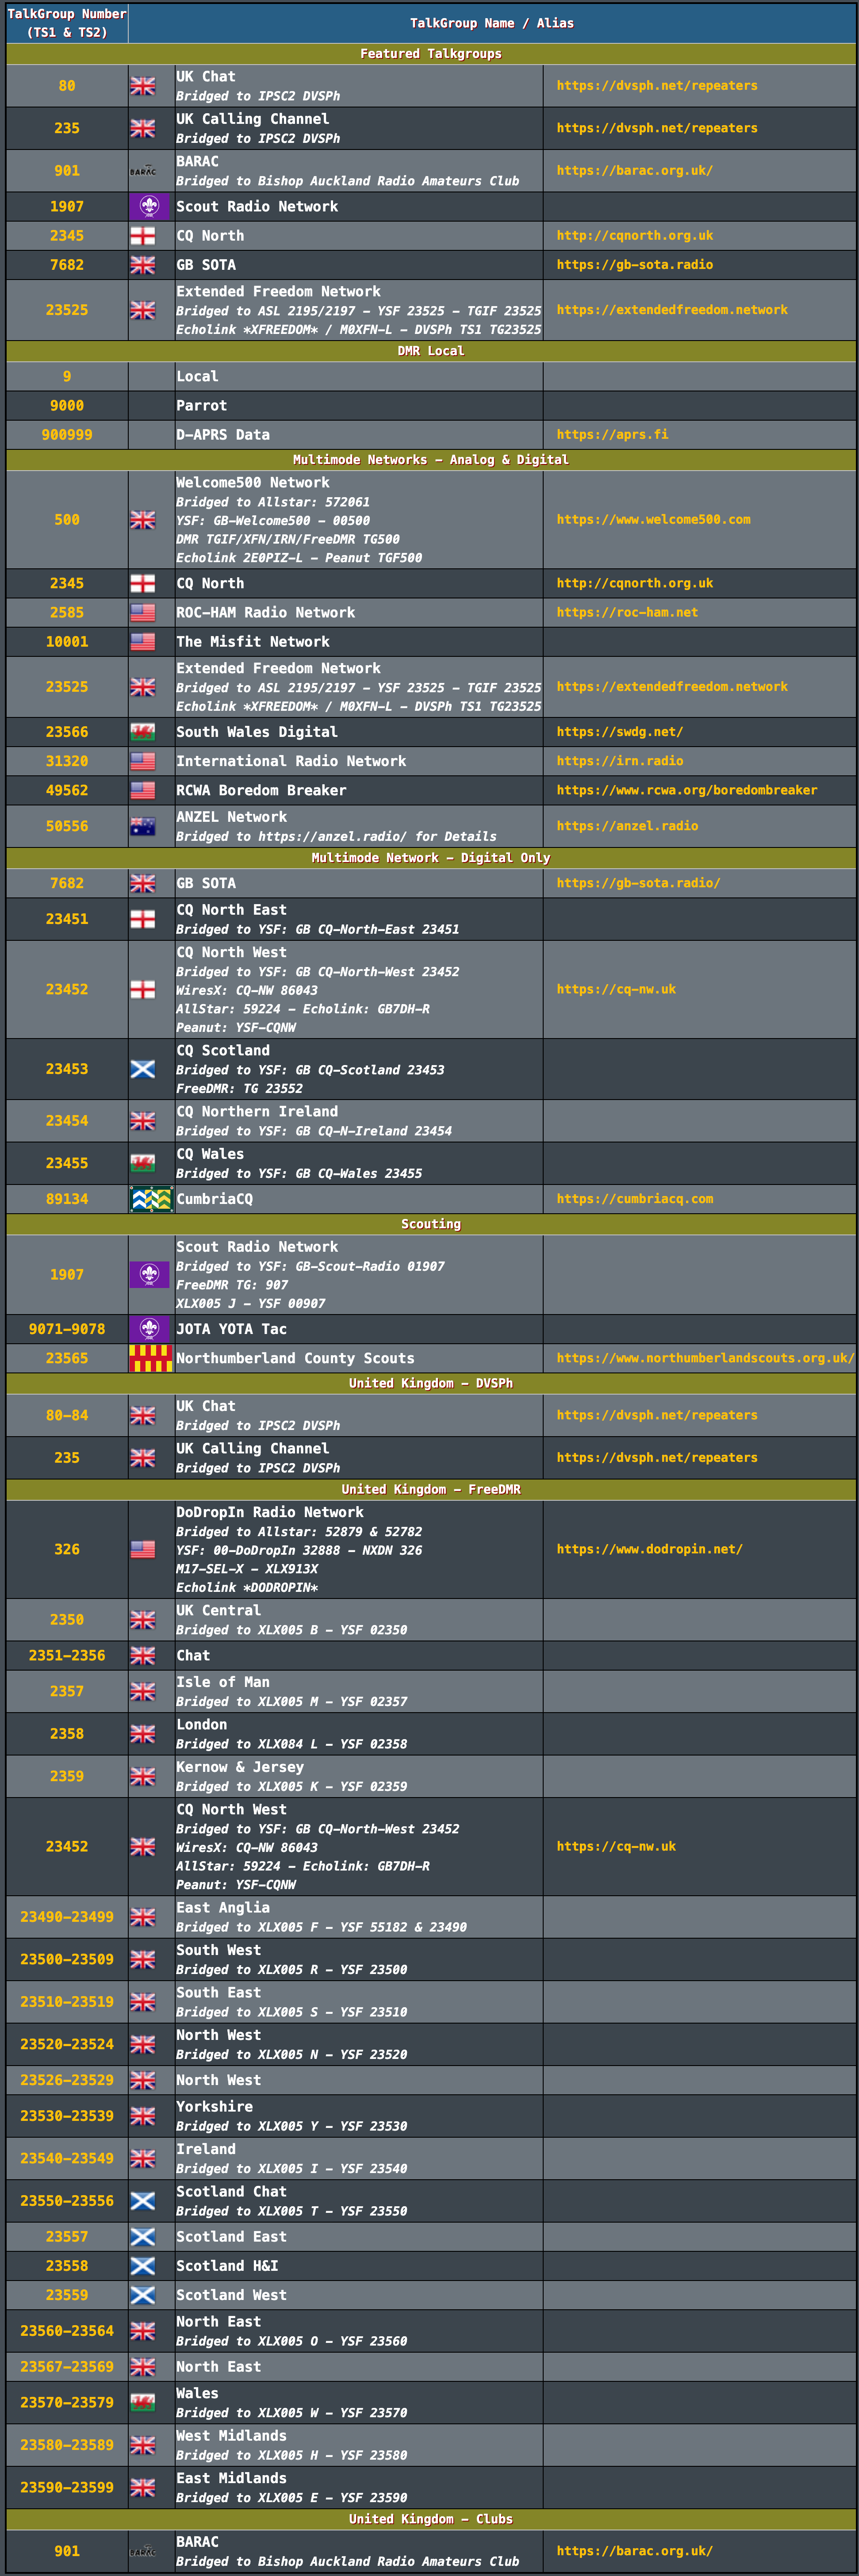
Task: Click the US flag beside RCWA Boredom Breaker
Action: (x=143, y=790)
